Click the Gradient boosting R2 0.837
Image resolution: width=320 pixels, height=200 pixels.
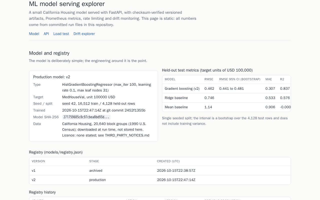[x=285, y=88]
